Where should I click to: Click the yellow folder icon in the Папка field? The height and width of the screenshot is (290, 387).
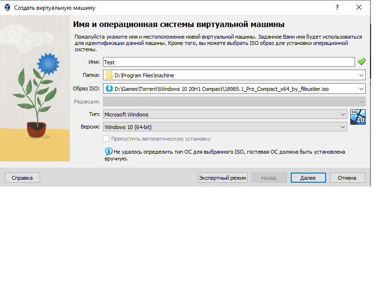109,75
